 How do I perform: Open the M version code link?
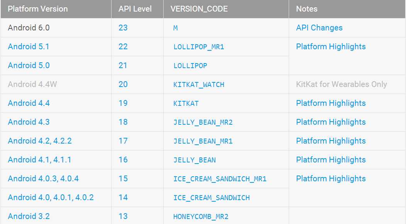tap(176, 28)
